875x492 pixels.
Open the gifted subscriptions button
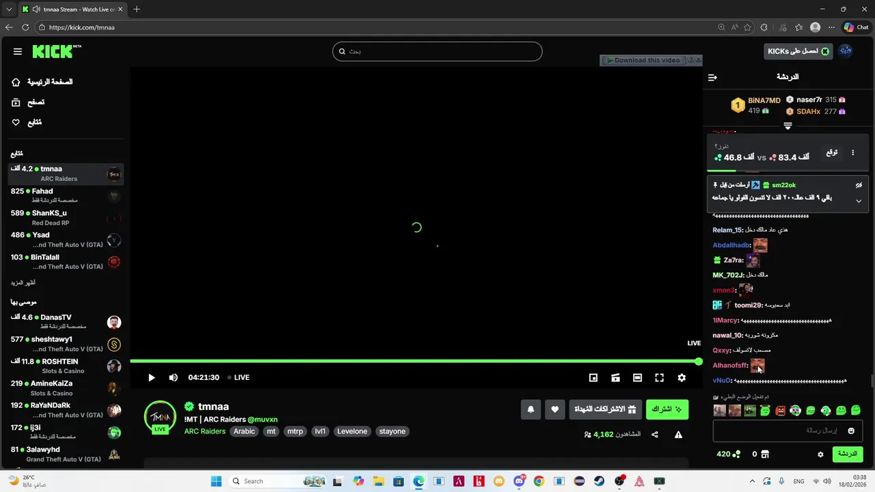[606, 409]
